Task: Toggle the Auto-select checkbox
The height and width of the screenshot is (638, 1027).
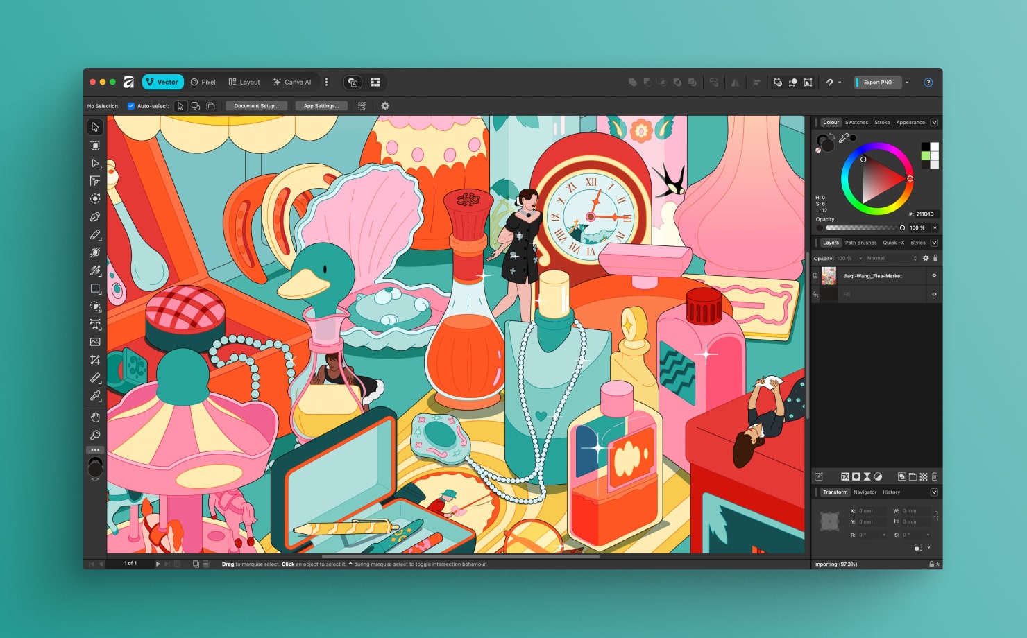Action: pos(130,106)
